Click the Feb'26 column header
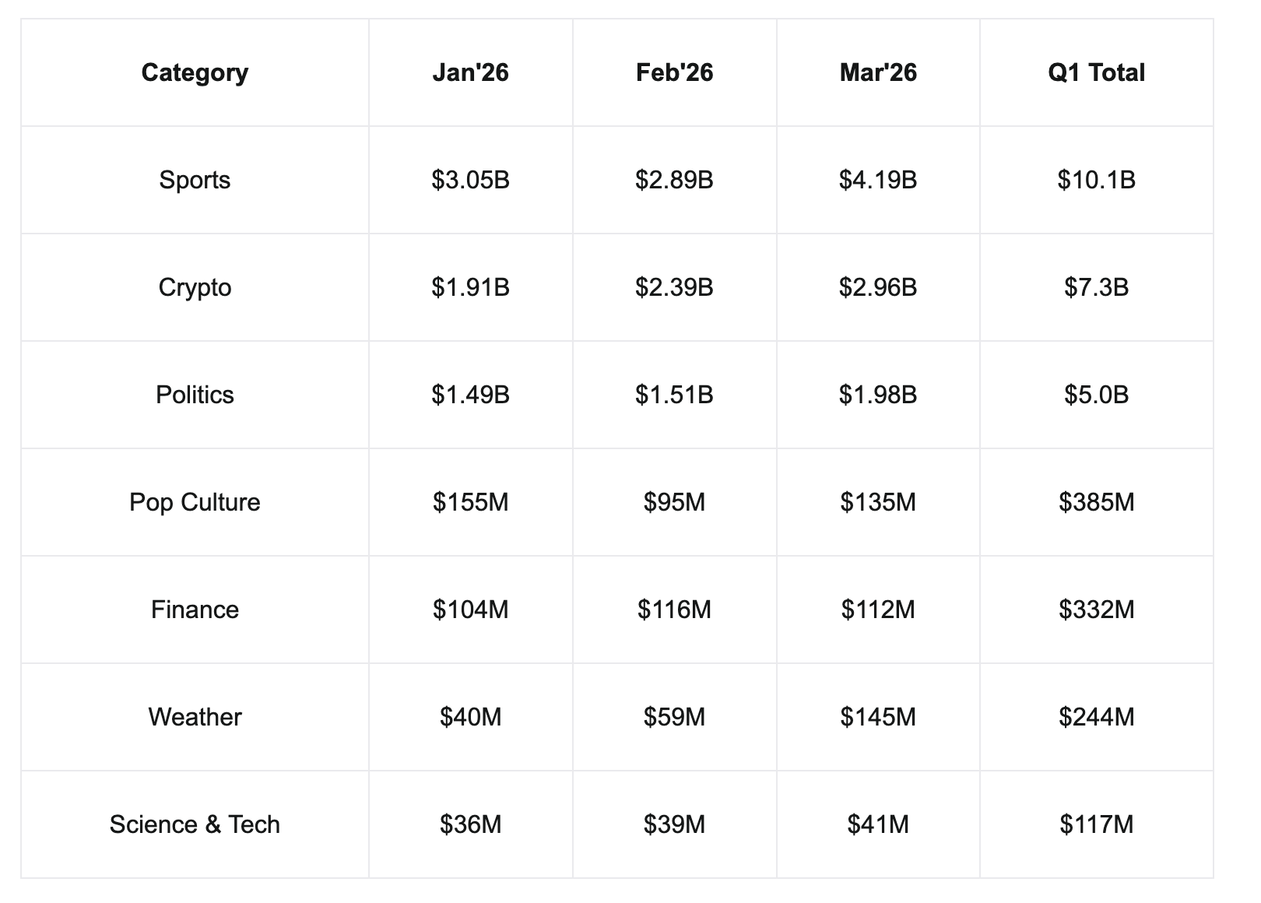The height and width of the screenshot is (903, 1261). click(x=674, y=72)
